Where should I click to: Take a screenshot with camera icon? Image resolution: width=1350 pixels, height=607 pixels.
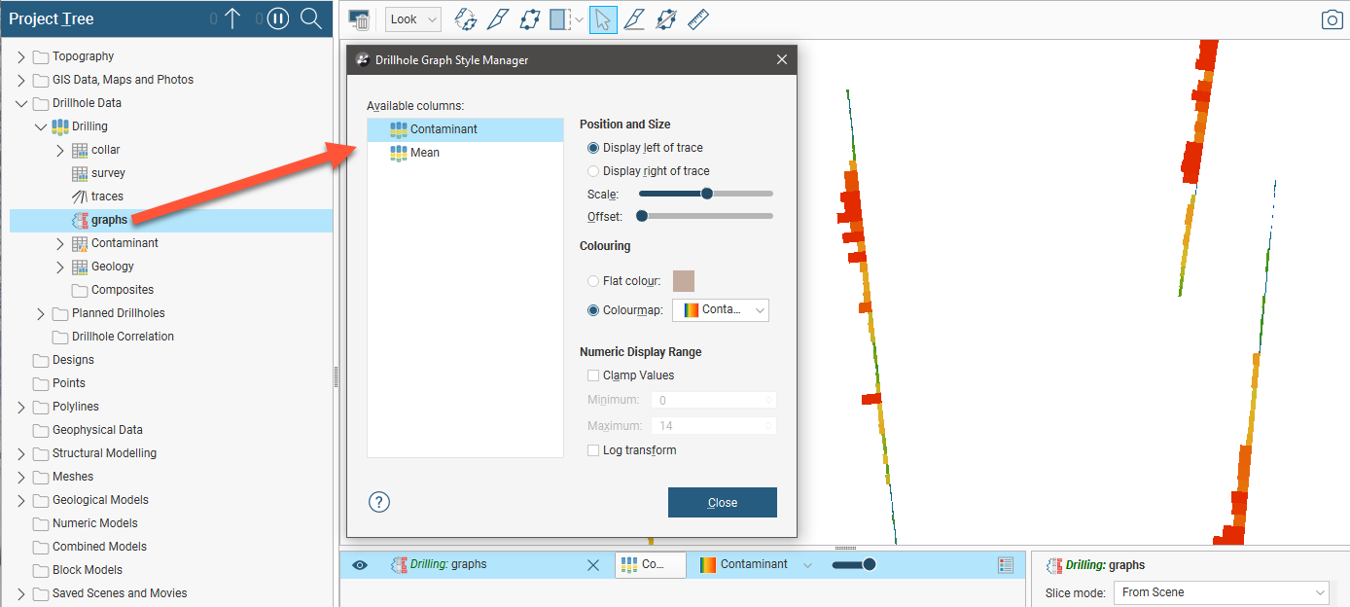(x=1332, y=19)
